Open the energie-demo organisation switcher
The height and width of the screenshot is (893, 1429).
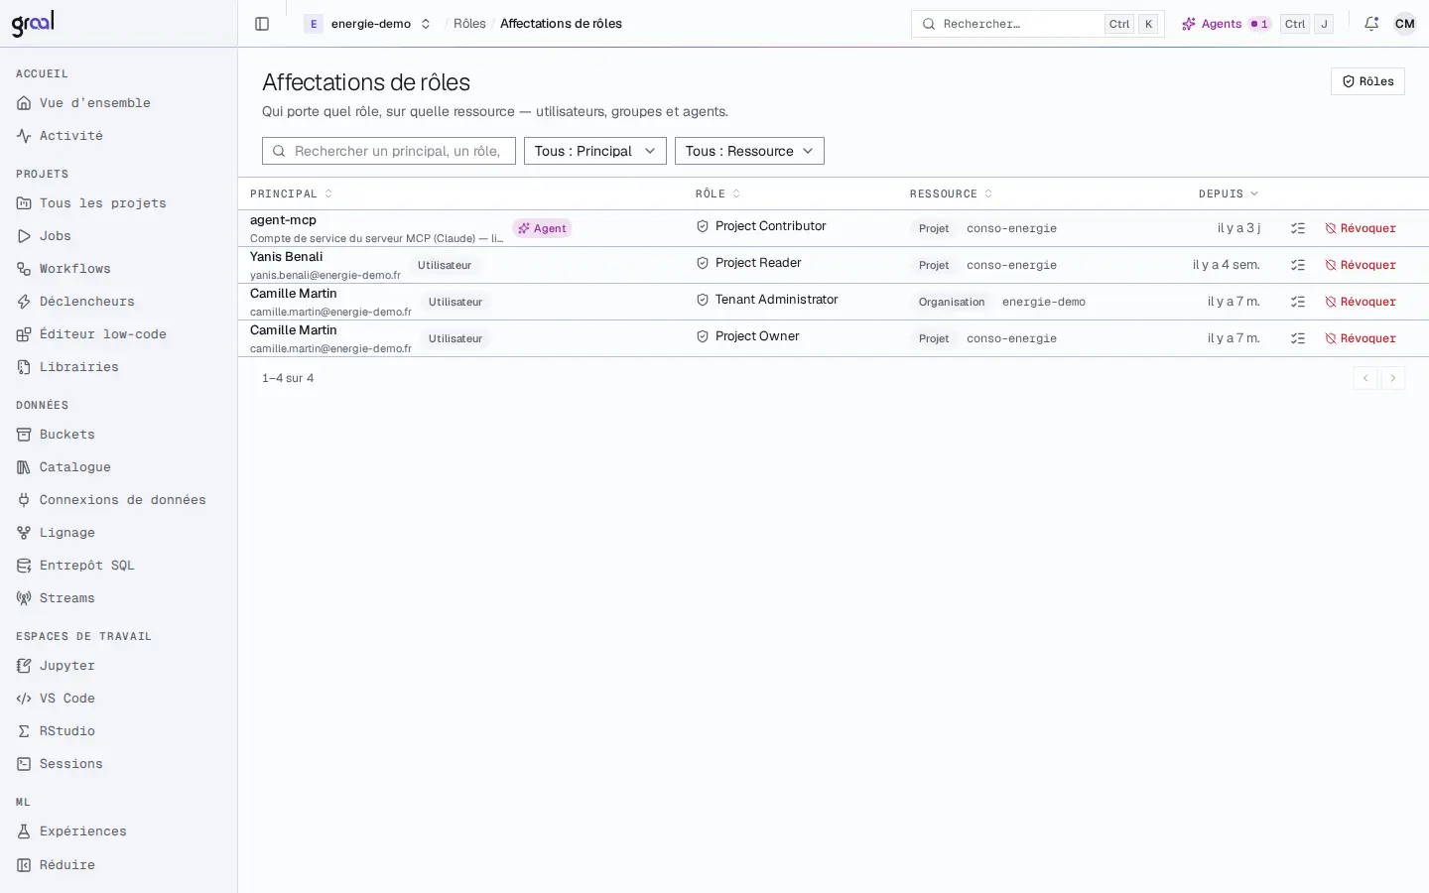(x=368, y=24)
